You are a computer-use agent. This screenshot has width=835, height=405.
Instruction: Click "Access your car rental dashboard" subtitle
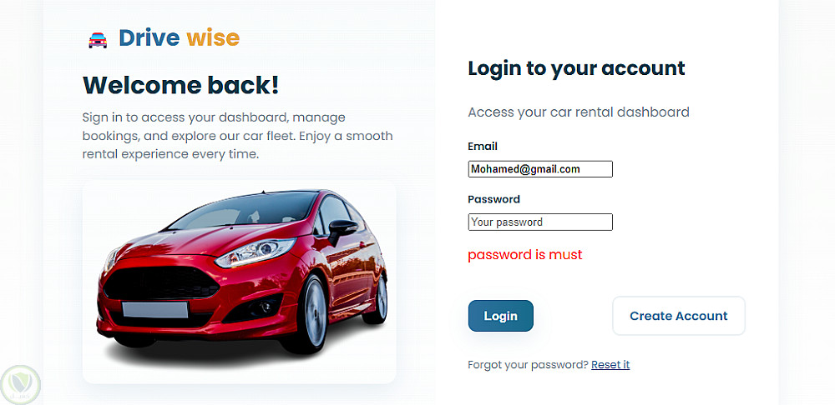click(579, 112)
